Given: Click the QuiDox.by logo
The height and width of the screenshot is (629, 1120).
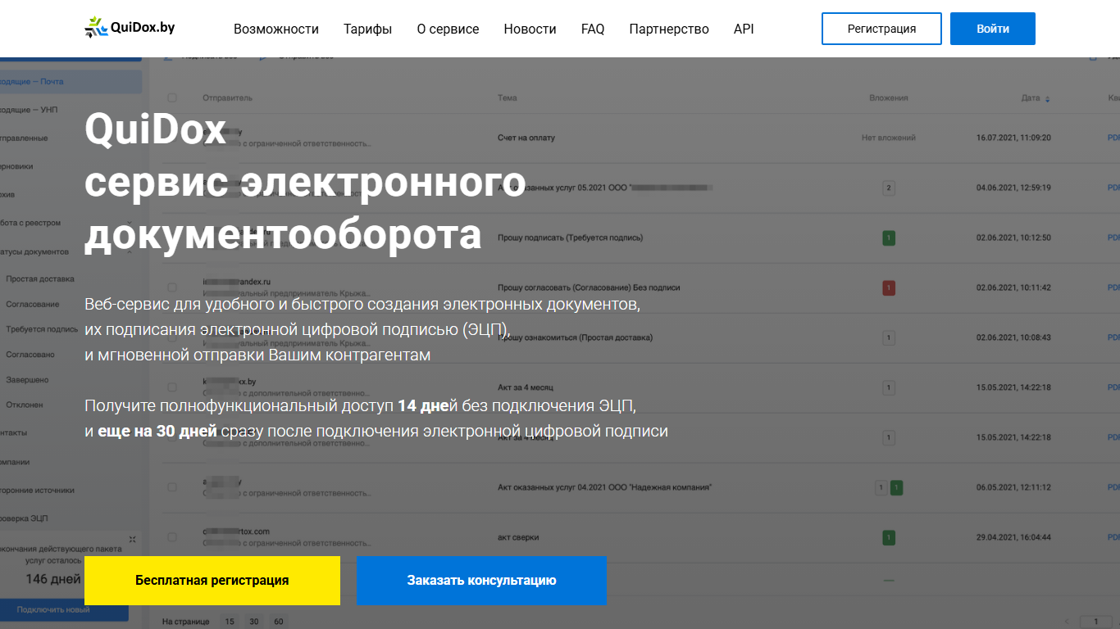Looking at the screenshot, I should (130, 28).
